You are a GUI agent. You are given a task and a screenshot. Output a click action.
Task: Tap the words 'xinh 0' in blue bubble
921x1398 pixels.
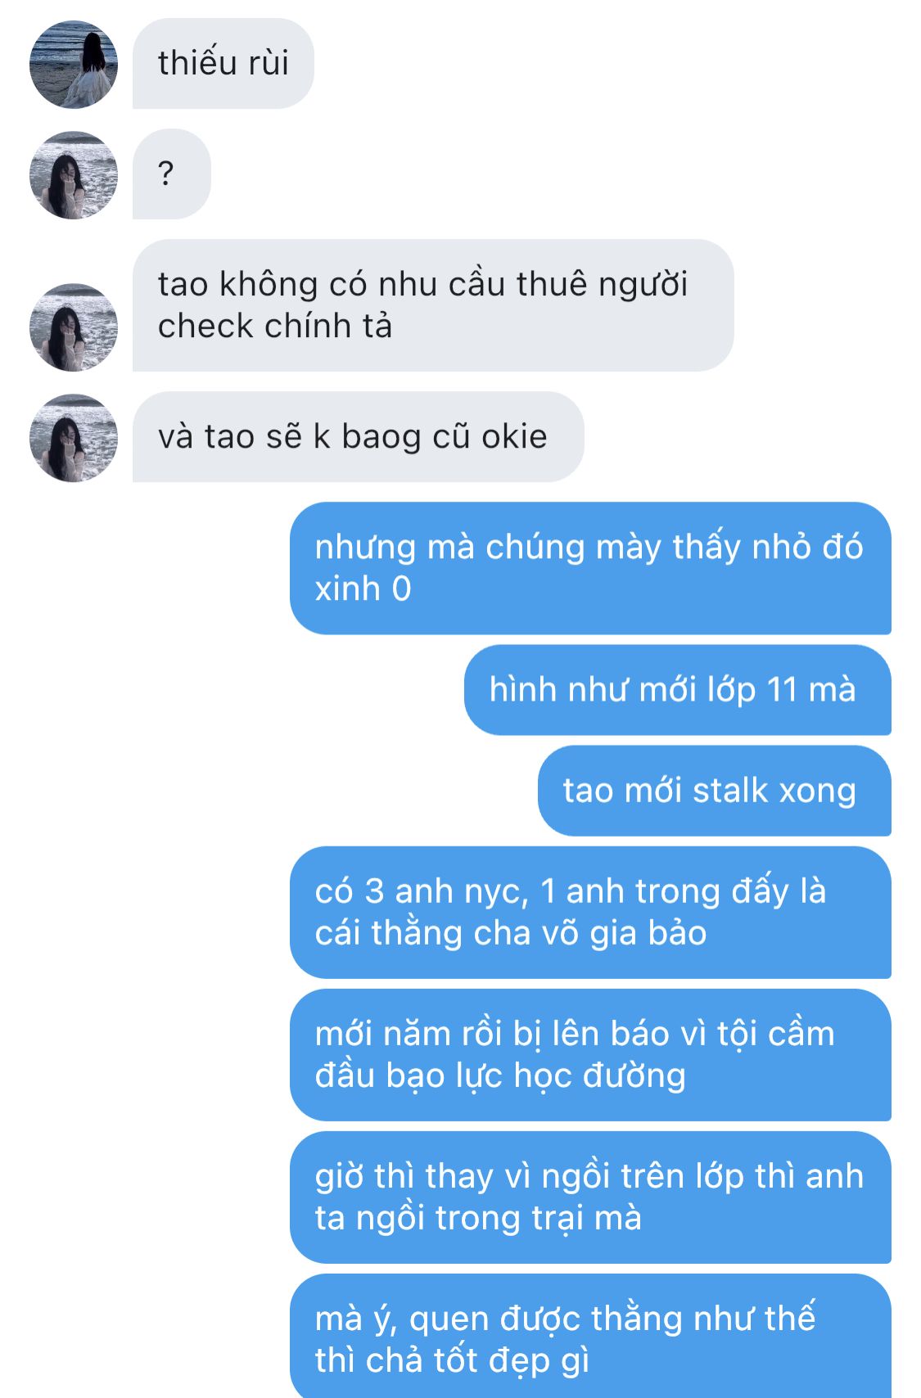coord(363,589)
